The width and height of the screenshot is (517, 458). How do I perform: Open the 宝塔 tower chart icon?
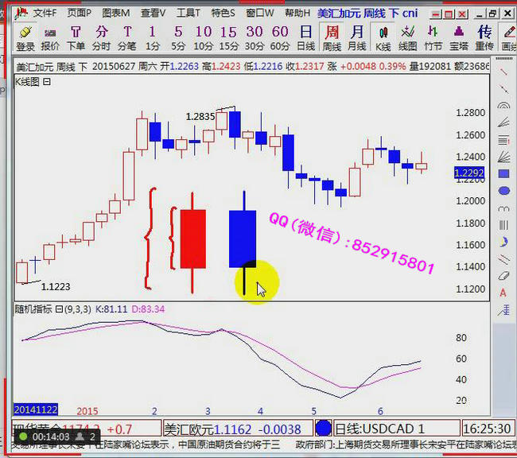coord(459,37)
